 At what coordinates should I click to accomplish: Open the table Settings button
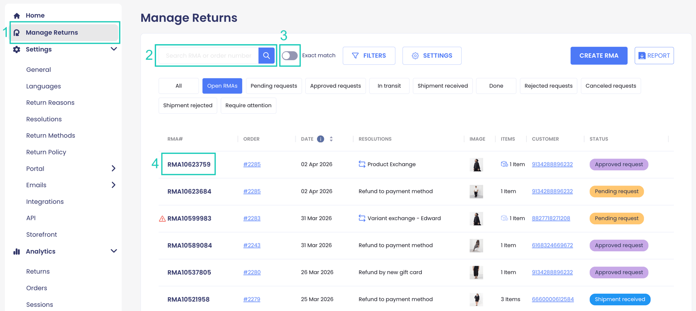(432, 56)
